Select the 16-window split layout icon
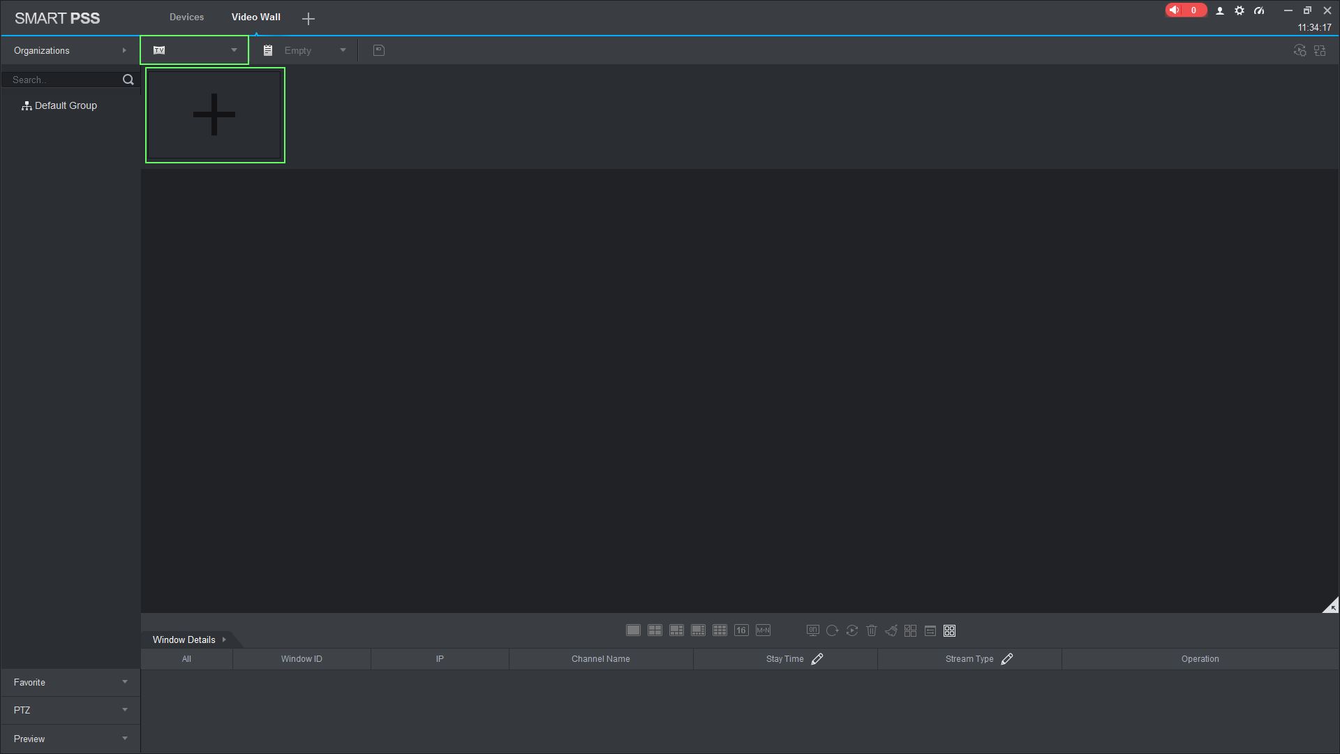Viewport: 1340px width, 754px height. point(741,630)
